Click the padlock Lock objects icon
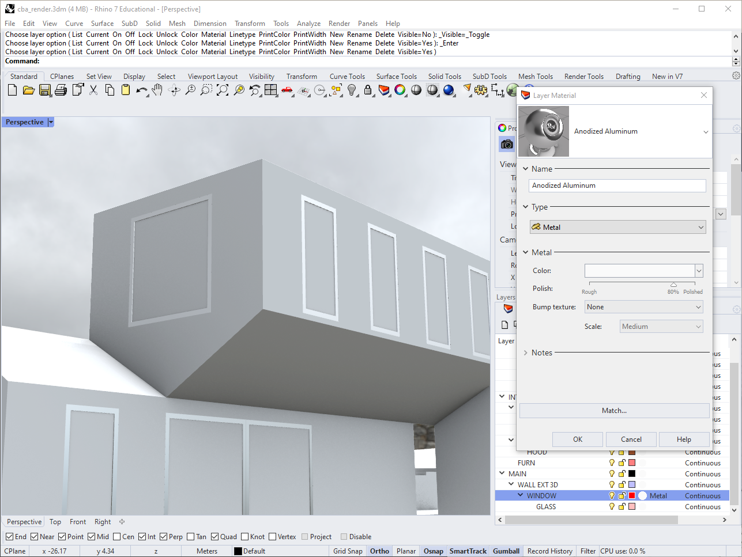742x557 pixels. click(x=368, y=90)
